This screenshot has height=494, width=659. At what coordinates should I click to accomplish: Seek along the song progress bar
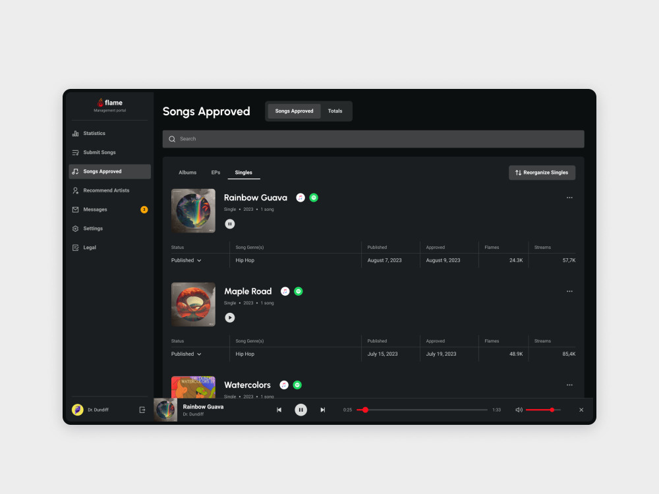(x=422, y=410)
